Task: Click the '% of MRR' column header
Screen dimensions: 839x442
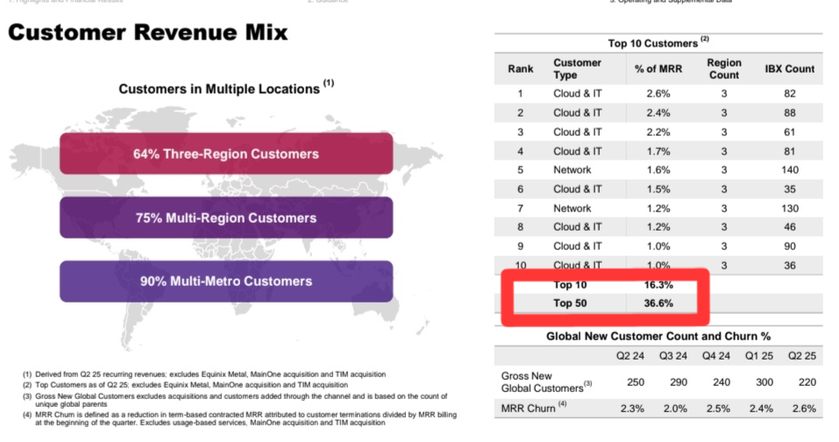Action: (x=658, y=68)
